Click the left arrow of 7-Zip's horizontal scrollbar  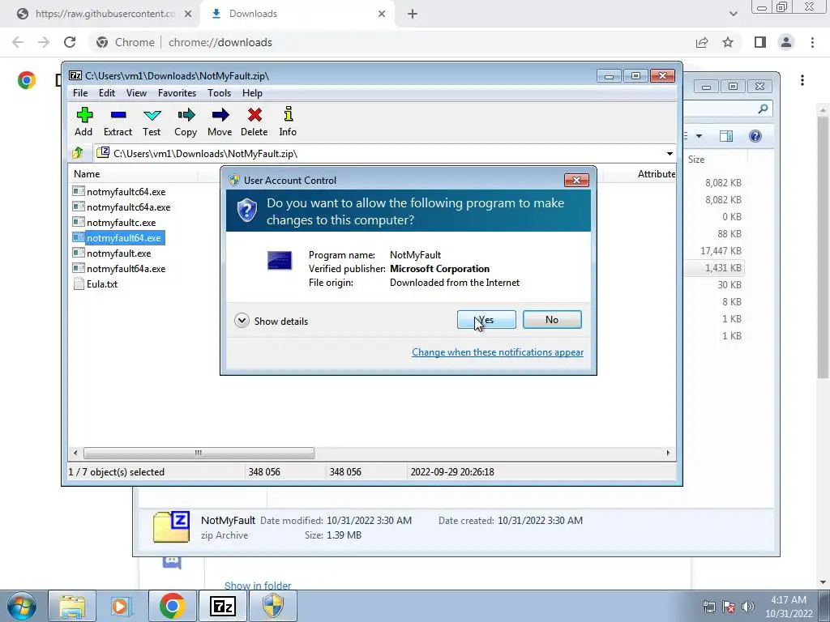pos(75,453)
